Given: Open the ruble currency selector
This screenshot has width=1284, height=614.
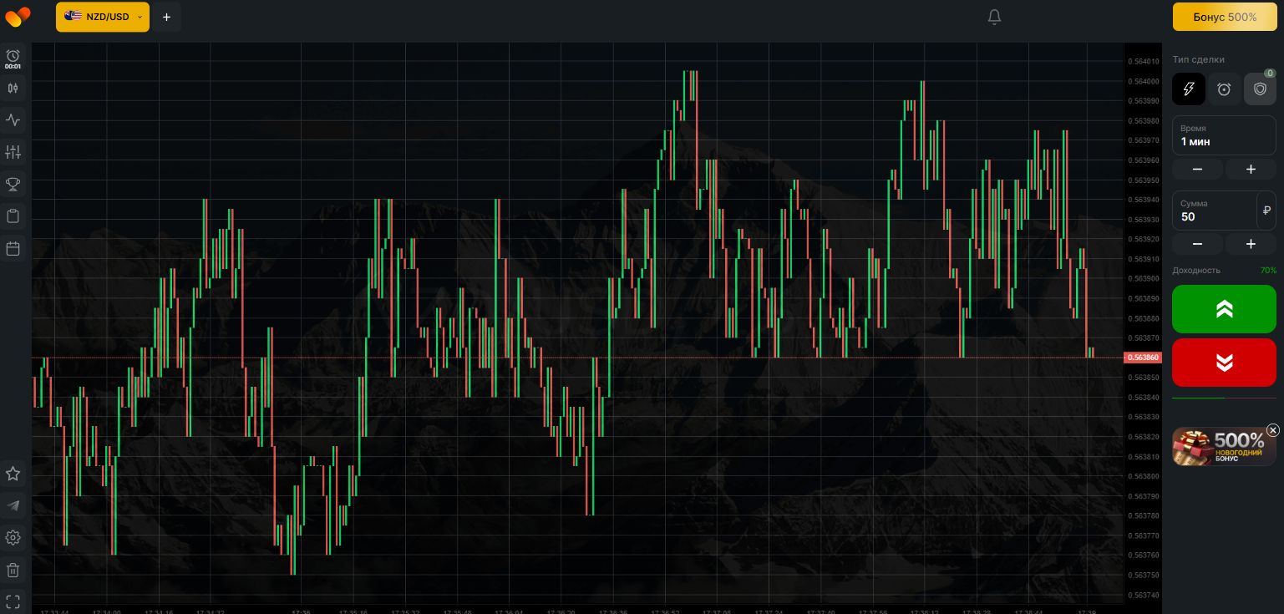Looking at the screenshot, I should point(1266,210).
